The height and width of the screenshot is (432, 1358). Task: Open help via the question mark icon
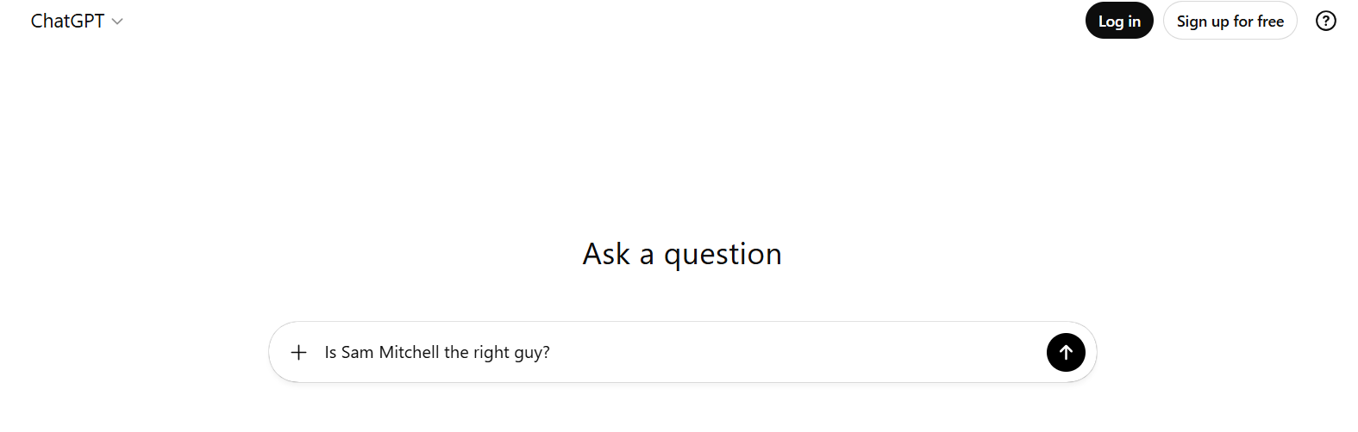pos(1325,21)
